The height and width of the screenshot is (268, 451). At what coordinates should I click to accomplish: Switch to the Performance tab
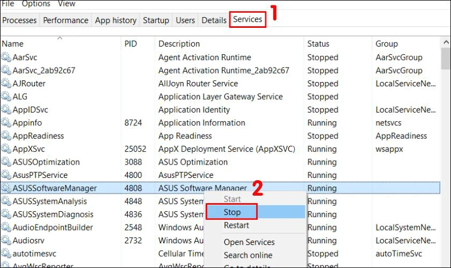coord(66,20)
